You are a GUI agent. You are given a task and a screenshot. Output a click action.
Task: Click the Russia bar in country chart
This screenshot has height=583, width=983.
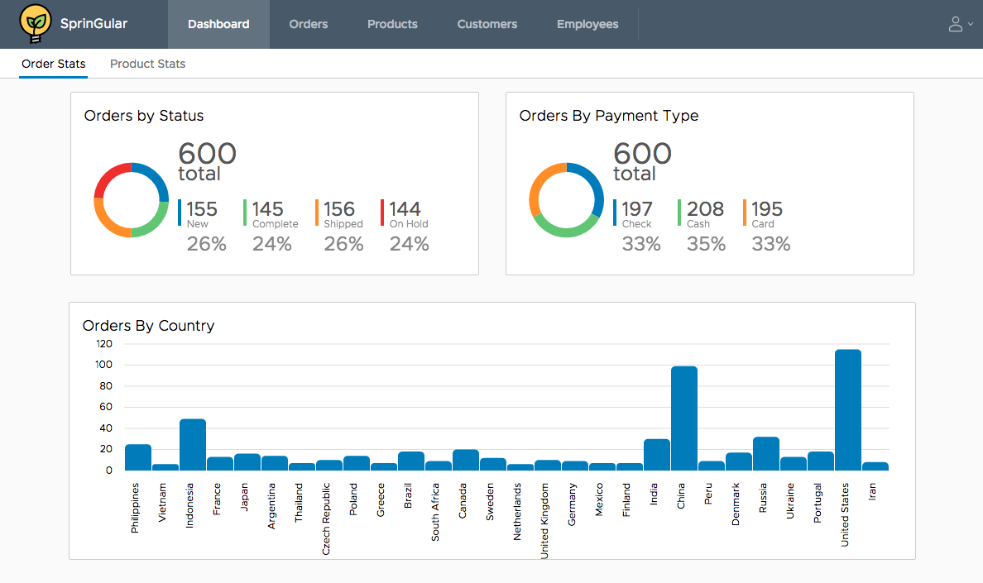(766, 454)
